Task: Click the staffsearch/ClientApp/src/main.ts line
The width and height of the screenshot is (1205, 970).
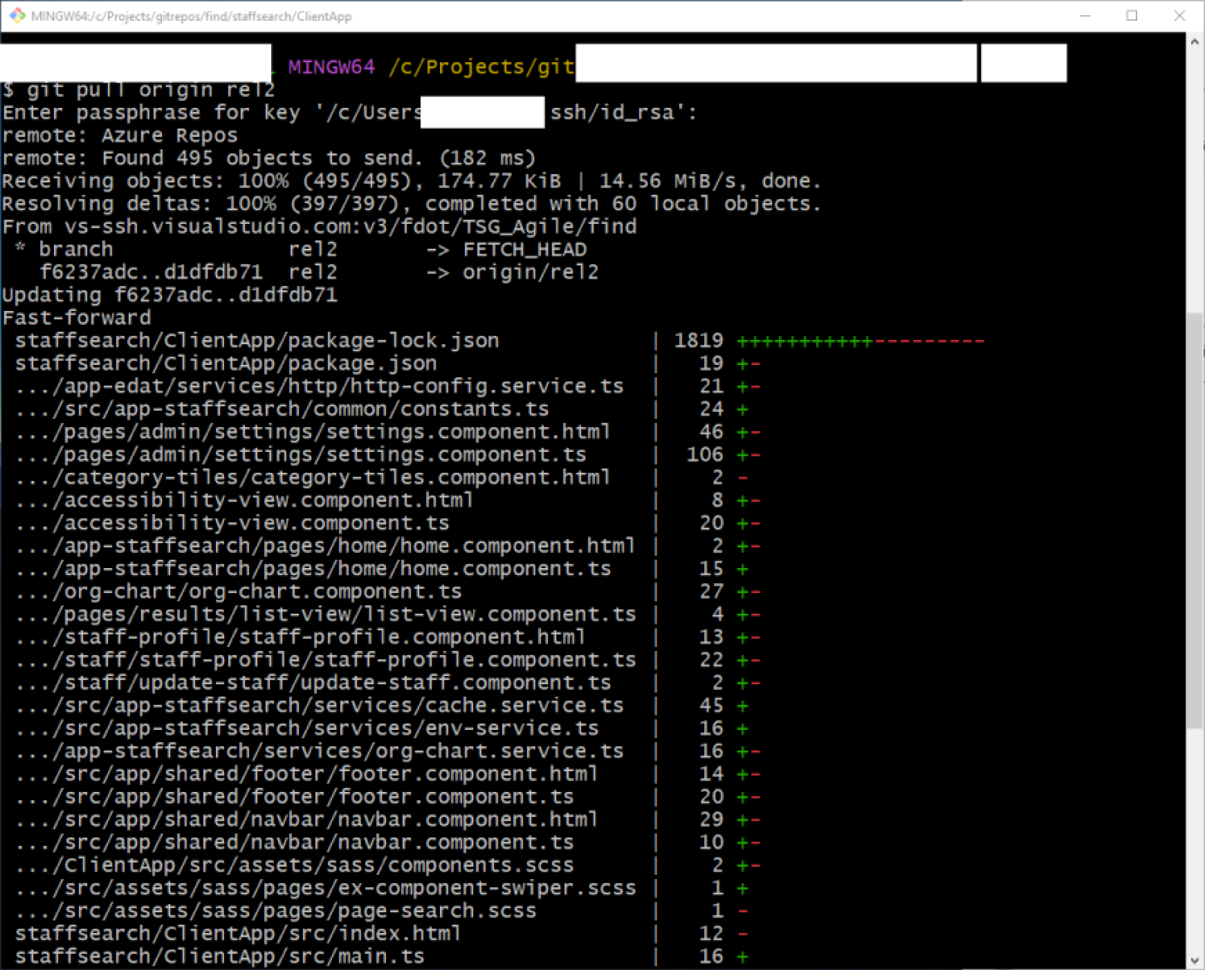Action: coord(220,956)
